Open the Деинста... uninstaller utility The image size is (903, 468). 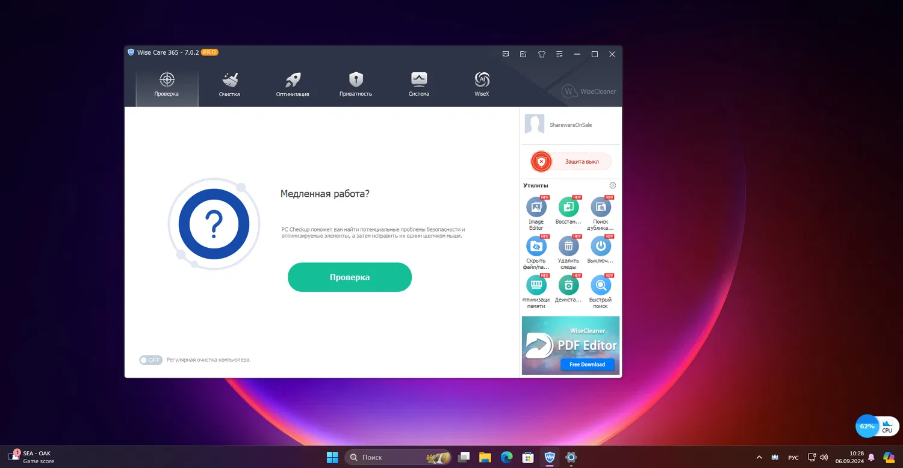568,289
